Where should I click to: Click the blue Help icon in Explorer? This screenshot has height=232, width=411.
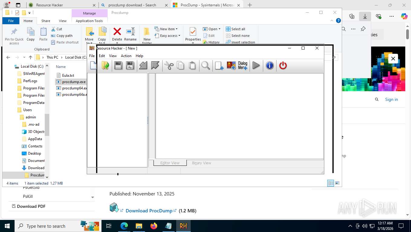pyautogui.click(x=338, y=21)
